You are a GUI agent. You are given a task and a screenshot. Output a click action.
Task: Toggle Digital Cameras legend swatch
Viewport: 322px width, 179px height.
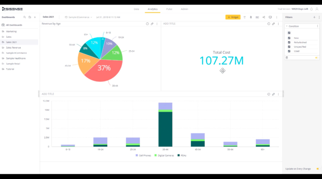[x=155, y=155]
